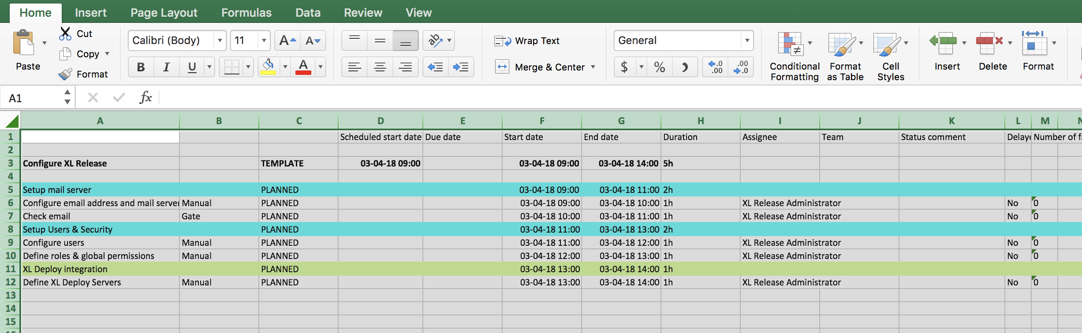Confirm formula entry with the checkmark button
This screenshot has width=1082, height=333.
tap(119, 97)
